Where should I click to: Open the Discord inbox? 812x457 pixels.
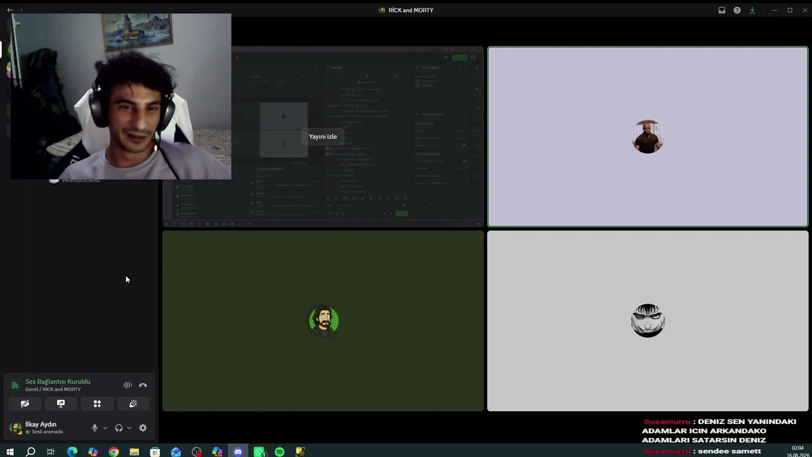point(722,10)
